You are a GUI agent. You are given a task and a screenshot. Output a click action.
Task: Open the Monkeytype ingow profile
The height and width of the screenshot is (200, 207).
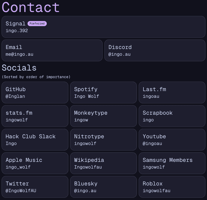coord(103,116)
